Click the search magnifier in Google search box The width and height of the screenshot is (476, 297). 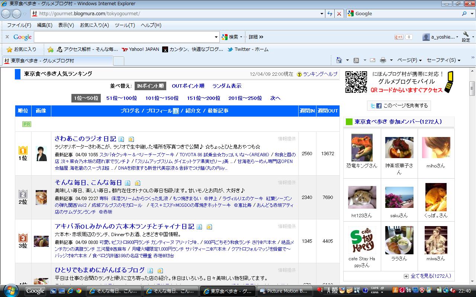(464, 13)
